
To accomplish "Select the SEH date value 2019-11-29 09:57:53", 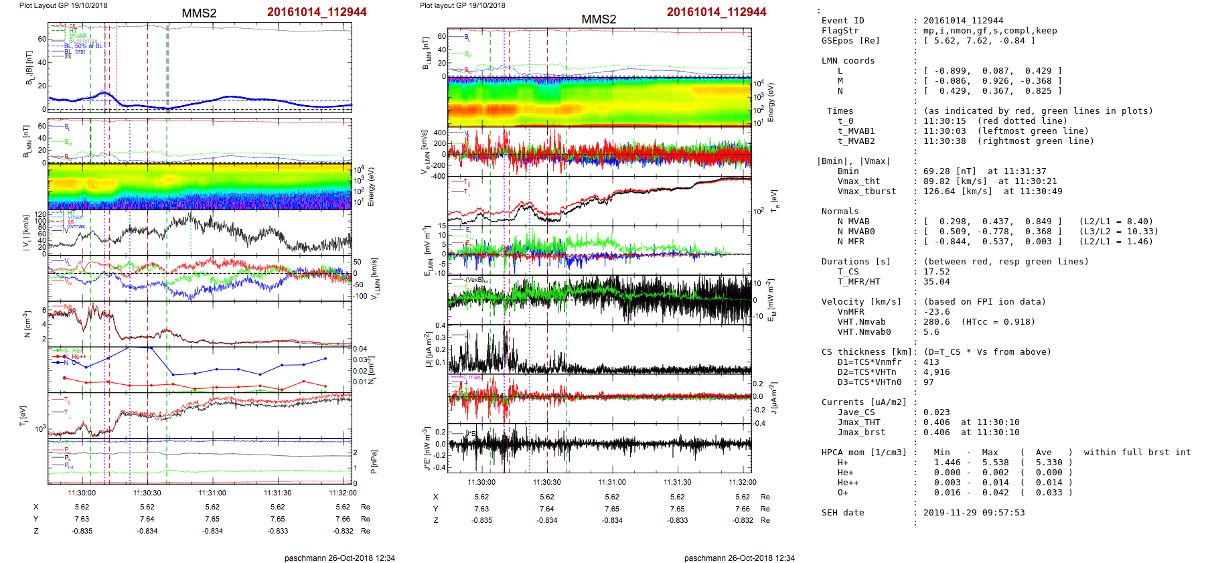I will point(974,513).
